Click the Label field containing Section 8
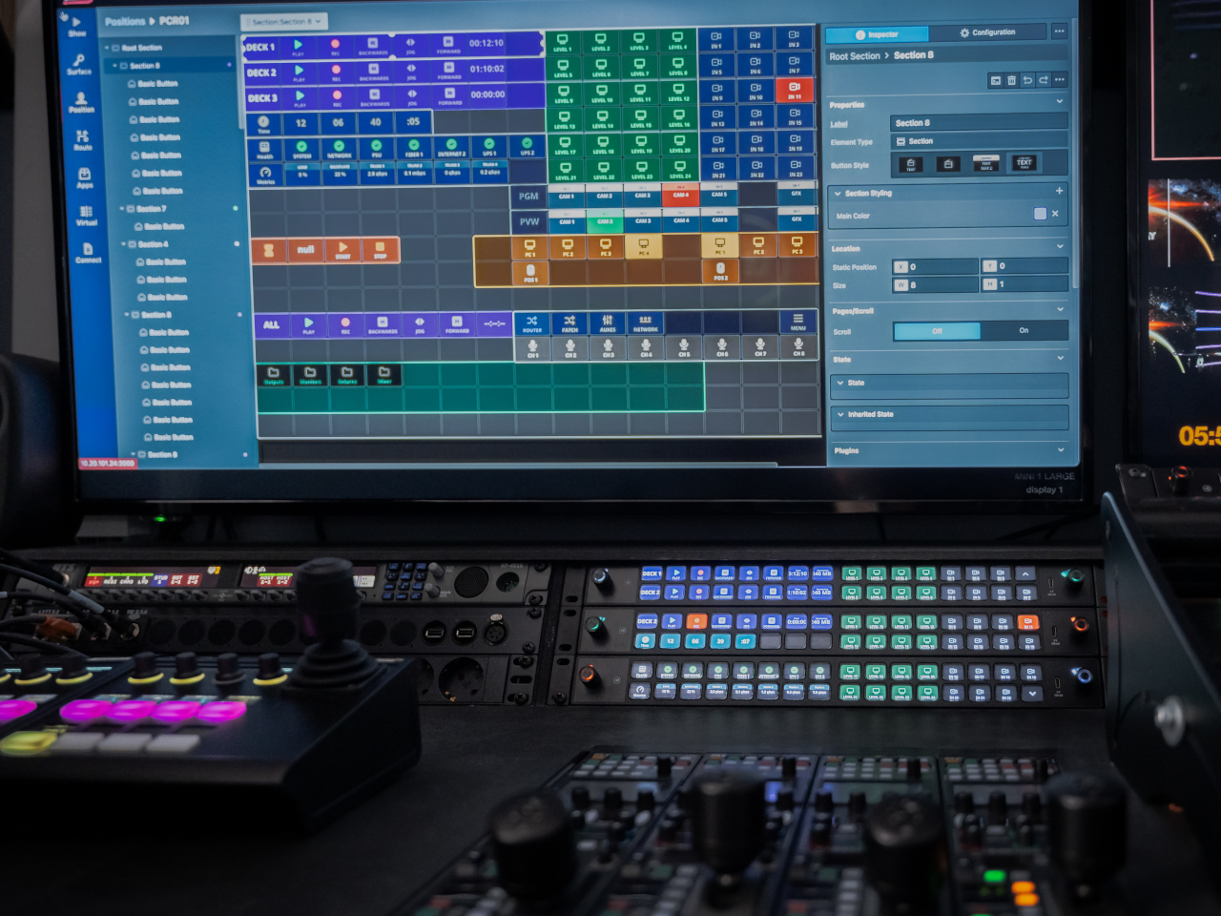This screenshot has width=1221, height=916. pos(978,123)
